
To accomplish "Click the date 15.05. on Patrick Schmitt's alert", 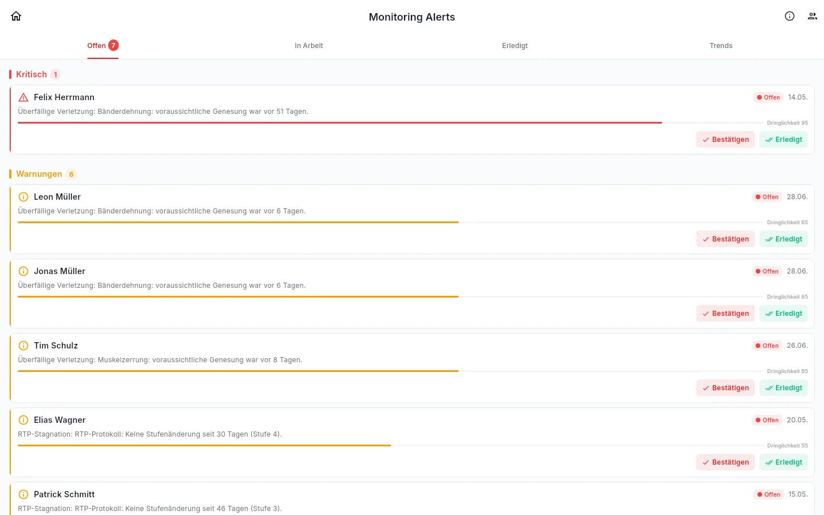I will (798, 494).
